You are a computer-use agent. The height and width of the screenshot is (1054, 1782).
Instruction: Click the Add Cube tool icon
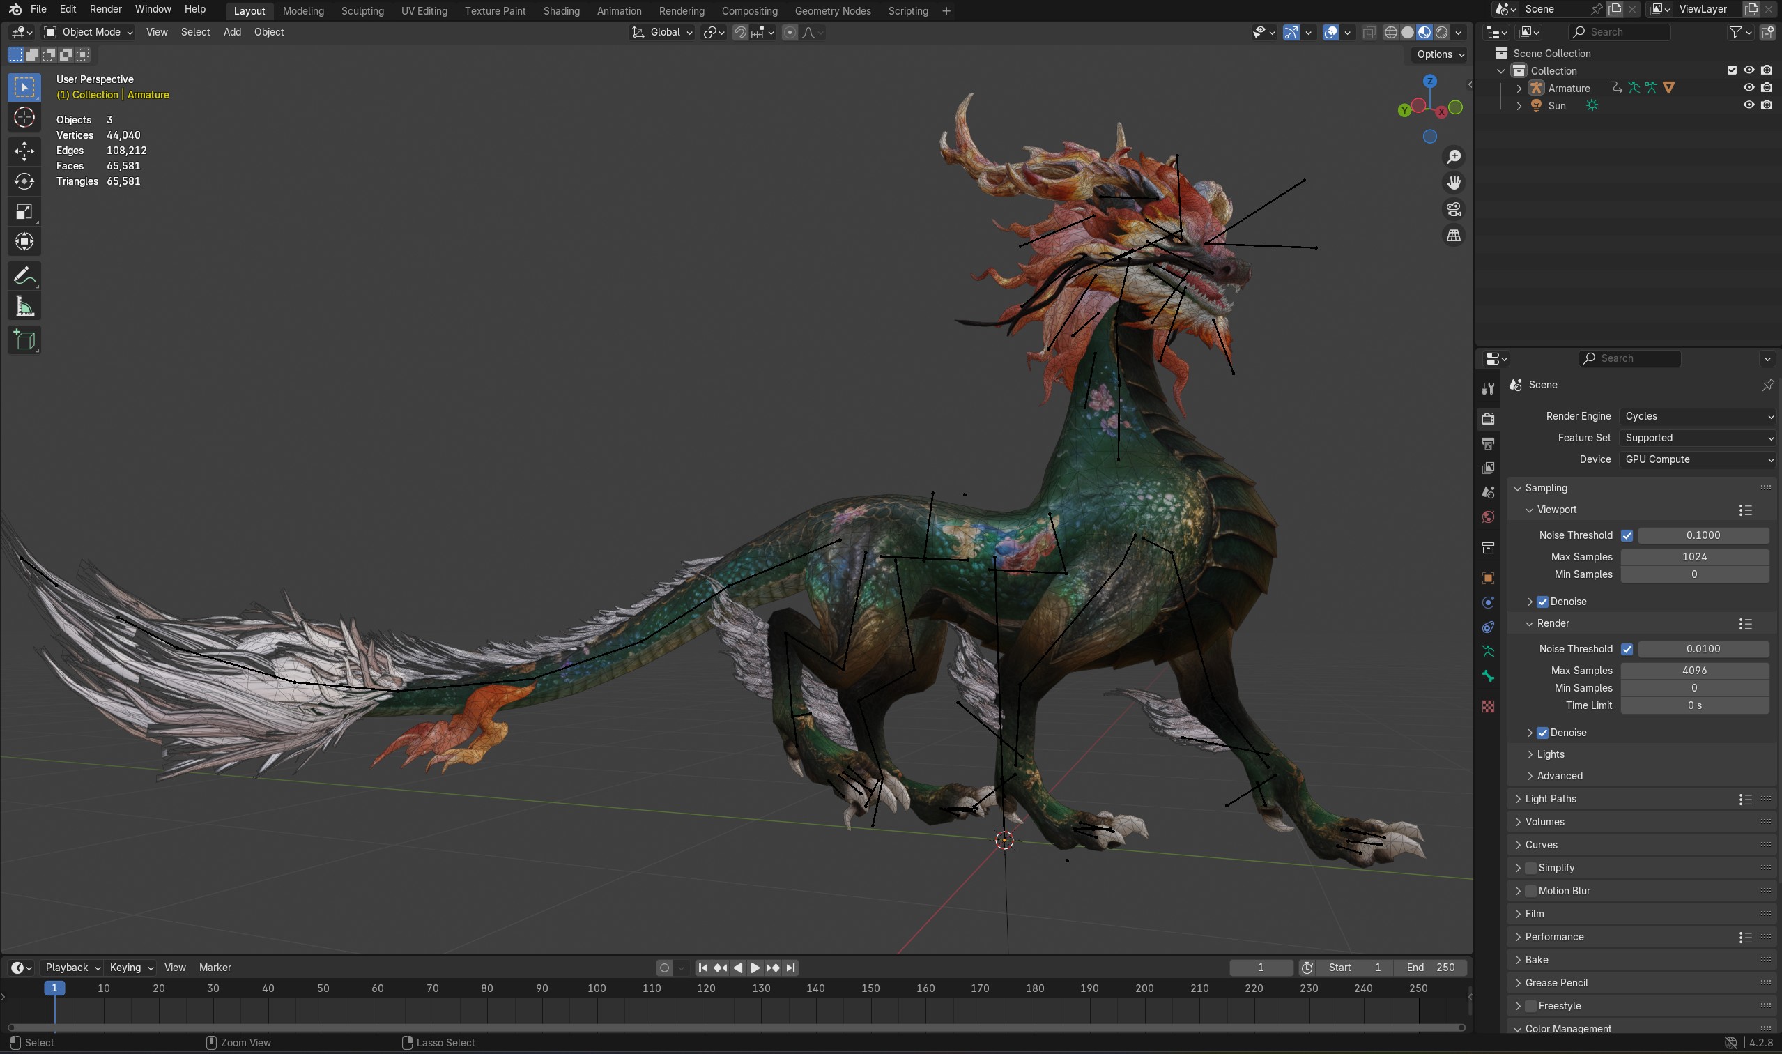point(24,340)
